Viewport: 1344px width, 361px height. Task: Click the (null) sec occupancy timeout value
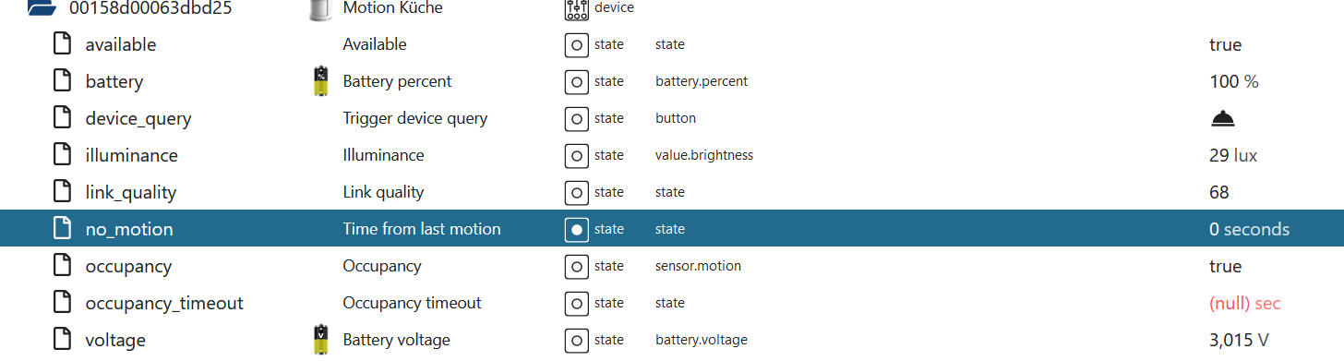point(1244,303)
